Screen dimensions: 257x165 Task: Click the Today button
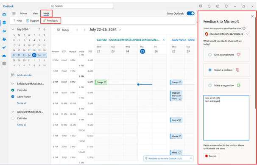coord(63,30)
